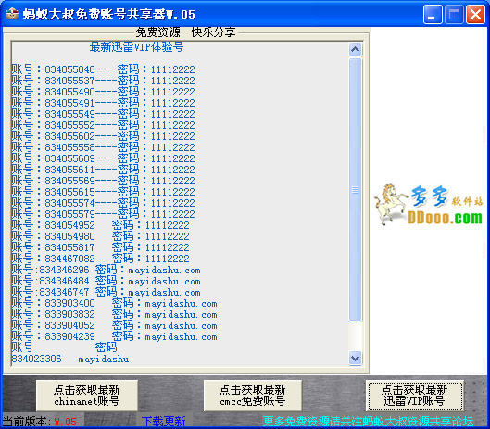Select the account row 834054952
The height and width of the screenshot is (429, 490).
click(101, 225)
